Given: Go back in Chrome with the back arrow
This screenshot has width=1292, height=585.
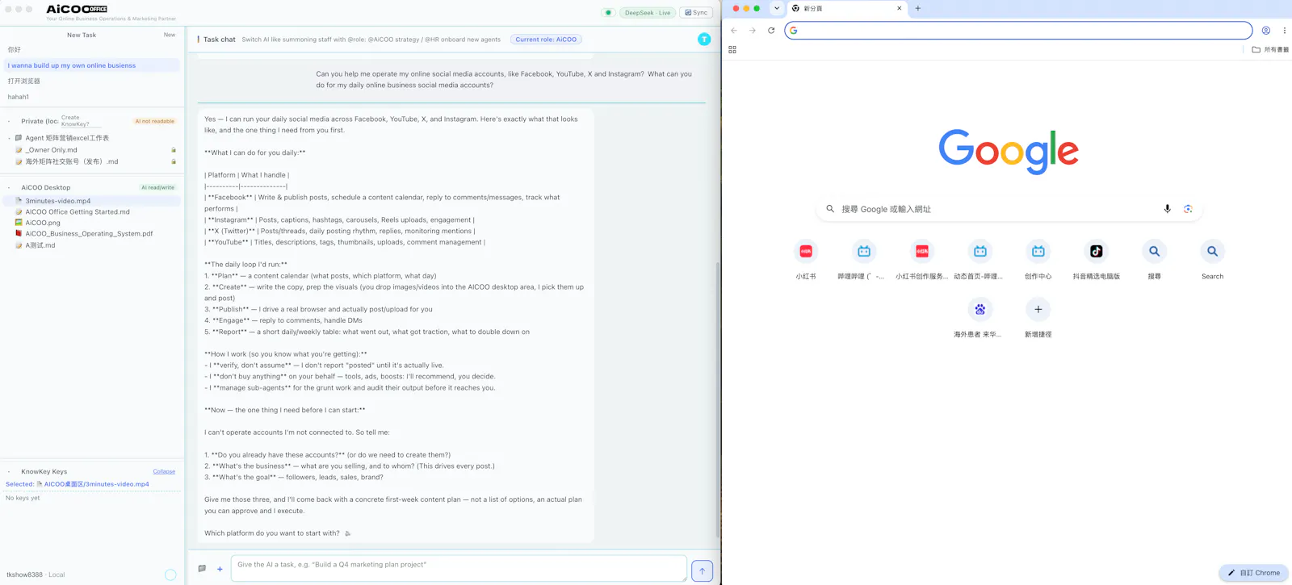Looking at the screenshot, I should point(734,31).
